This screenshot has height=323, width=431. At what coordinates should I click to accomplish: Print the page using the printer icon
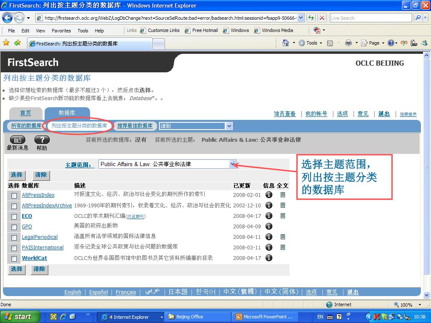coord(348,43)
